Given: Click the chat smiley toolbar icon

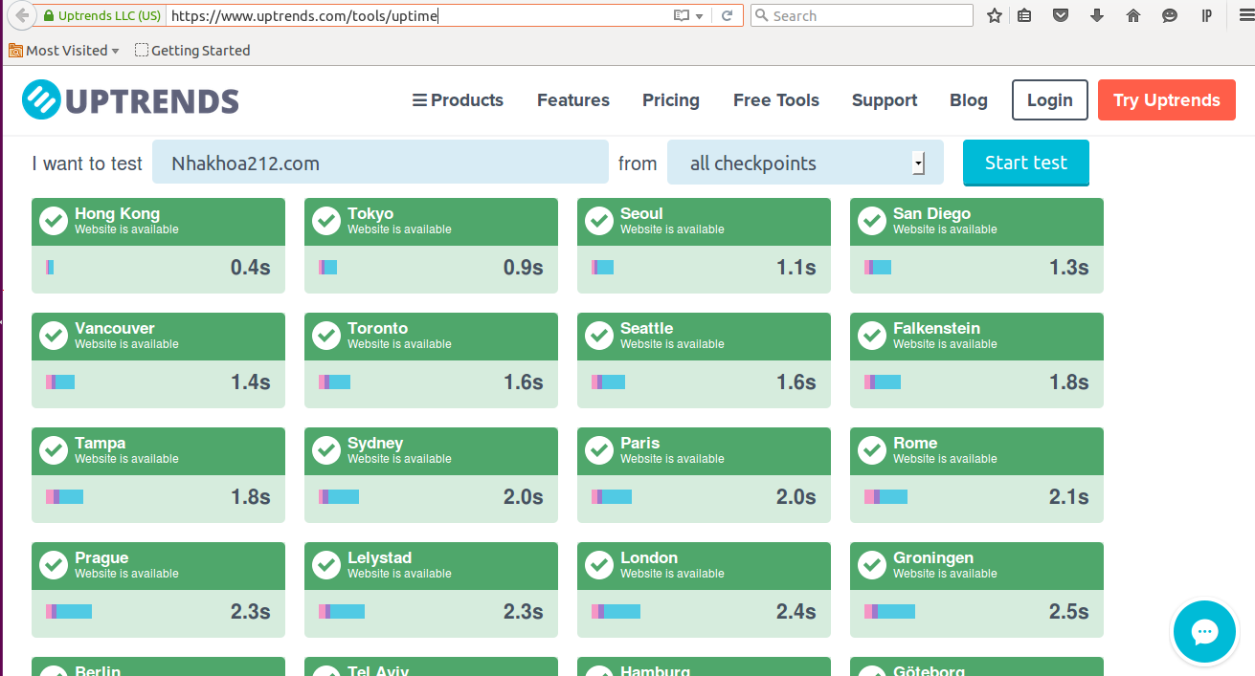Looking at the screenshot, I should [x=1170, y=15].
